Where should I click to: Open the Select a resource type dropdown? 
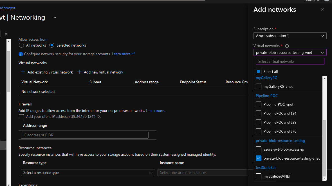click(x=88, y=173)
